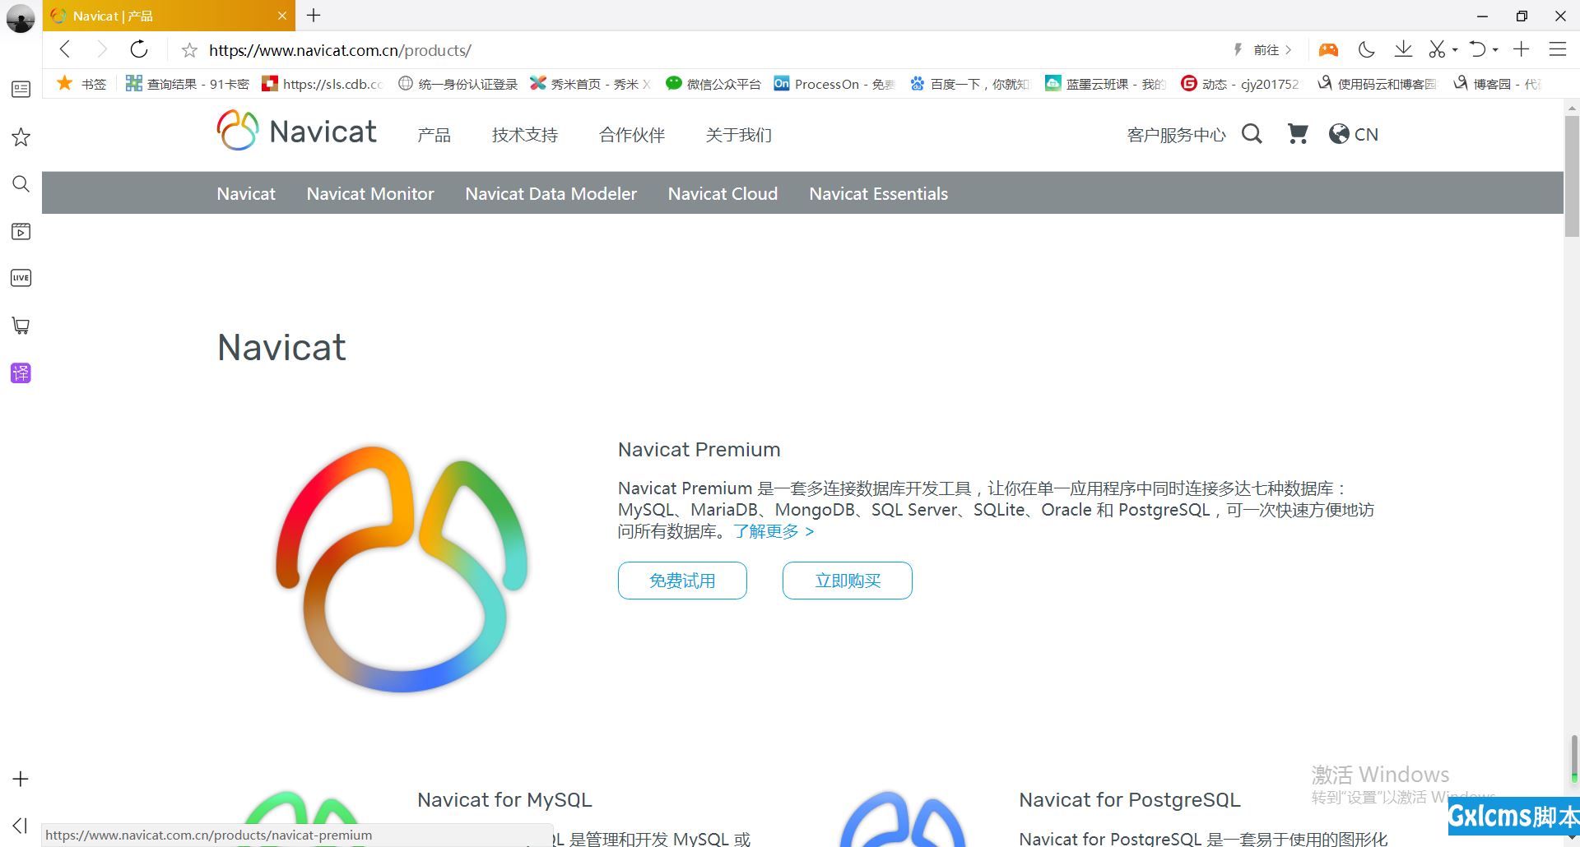Select the Navicat Cloud tab
The height and width of the screenshot is (847, 1580).
click(x=723, y=193)
